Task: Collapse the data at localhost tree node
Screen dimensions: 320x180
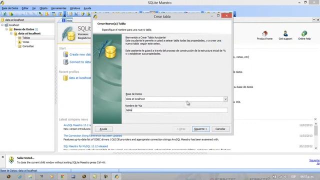Action: (11, 33)
